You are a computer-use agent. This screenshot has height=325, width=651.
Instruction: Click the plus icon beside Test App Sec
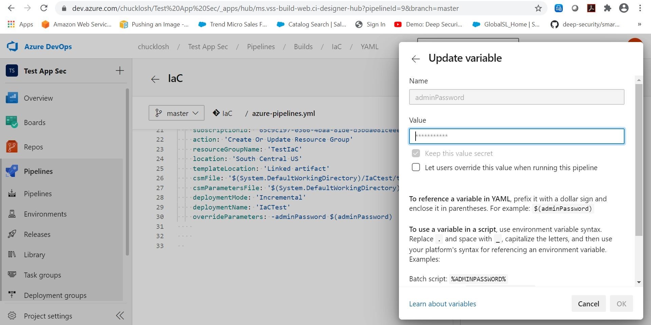pos(120,71)
